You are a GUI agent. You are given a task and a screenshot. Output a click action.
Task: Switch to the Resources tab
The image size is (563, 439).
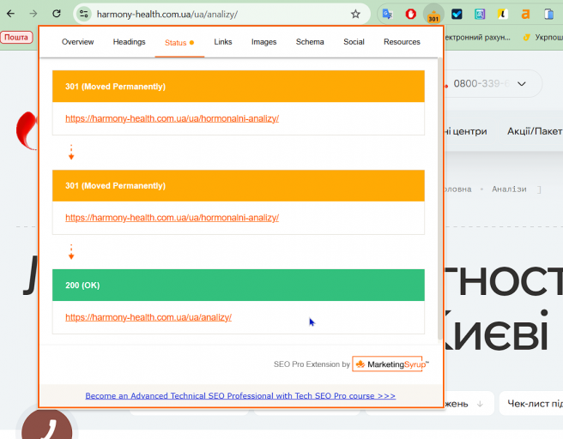(402, 42)
